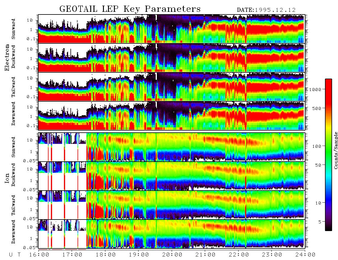338x260 pixels.
Task: Click inside the Electron Duskward spectrogram panel
Action: point(171,58)
